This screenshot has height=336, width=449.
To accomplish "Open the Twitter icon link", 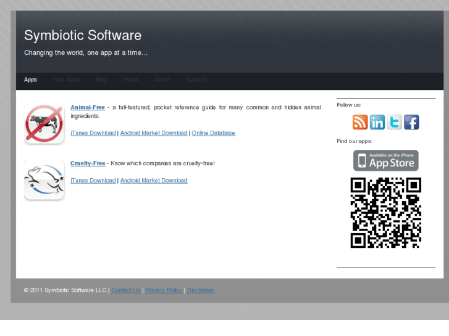I will click(394, 122).
